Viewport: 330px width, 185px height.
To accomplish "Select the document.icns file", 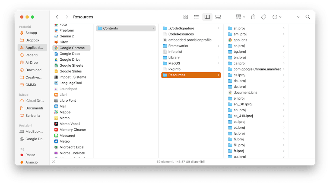I will point(256,92).
